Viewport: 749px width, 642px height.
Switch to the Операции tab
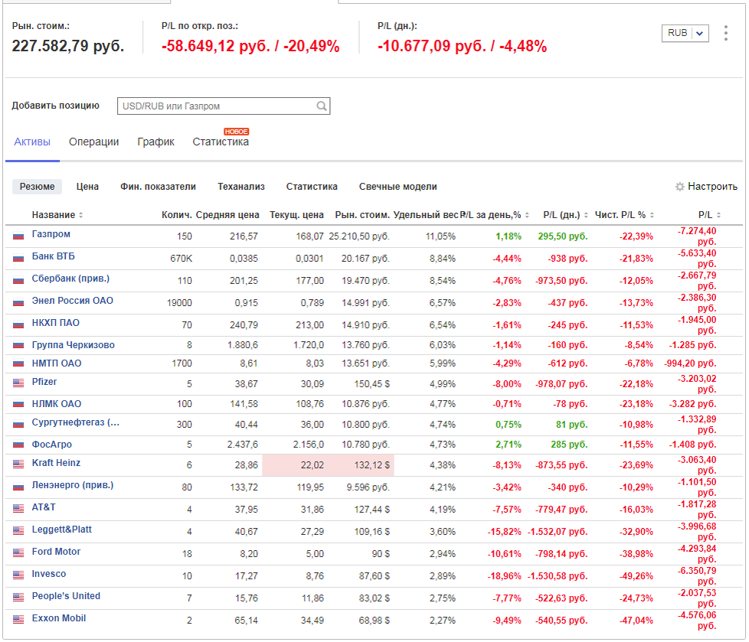click(x=93, y=142)
